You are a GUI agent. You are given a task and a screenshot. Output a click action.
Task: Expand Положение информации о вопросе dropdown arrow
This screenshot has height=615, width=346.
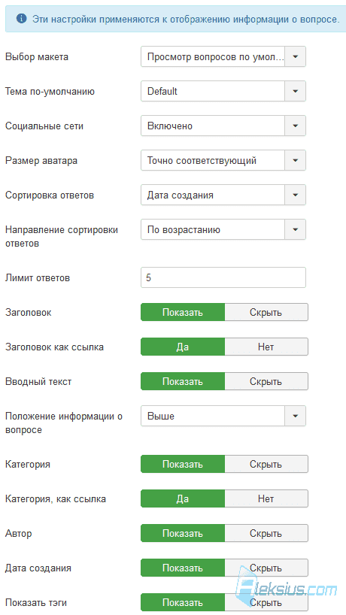coord(295,416)
